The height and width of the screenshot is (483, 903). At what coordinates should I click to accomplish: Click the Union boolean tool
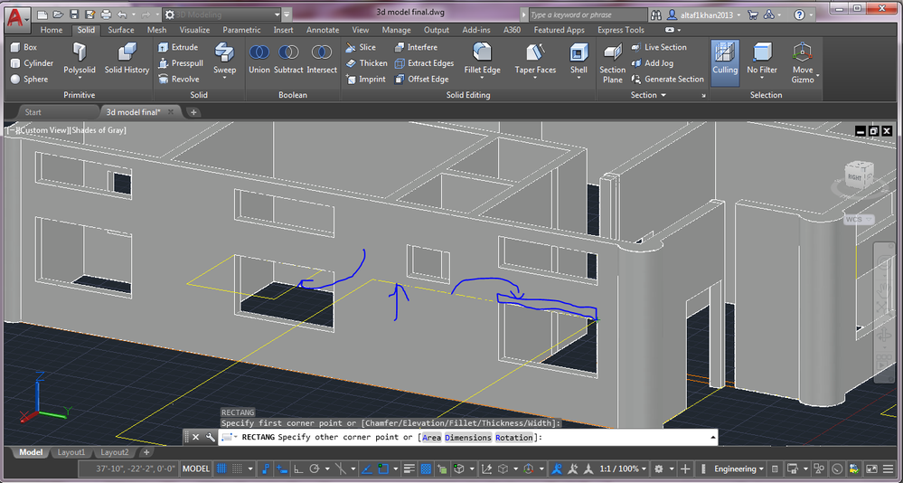click(x=259, y=58)
